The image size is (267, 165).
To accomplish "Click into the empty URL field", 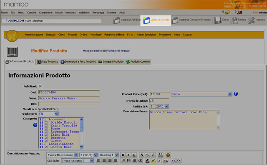I will click(x=69, y=104).
